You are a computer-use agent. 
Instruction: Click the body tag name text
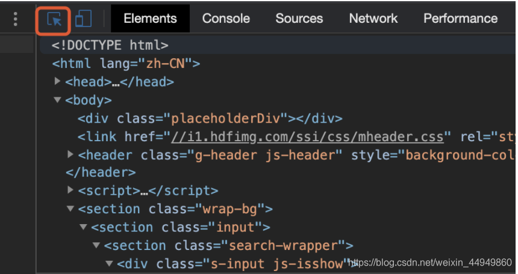[x=88, y=100]
